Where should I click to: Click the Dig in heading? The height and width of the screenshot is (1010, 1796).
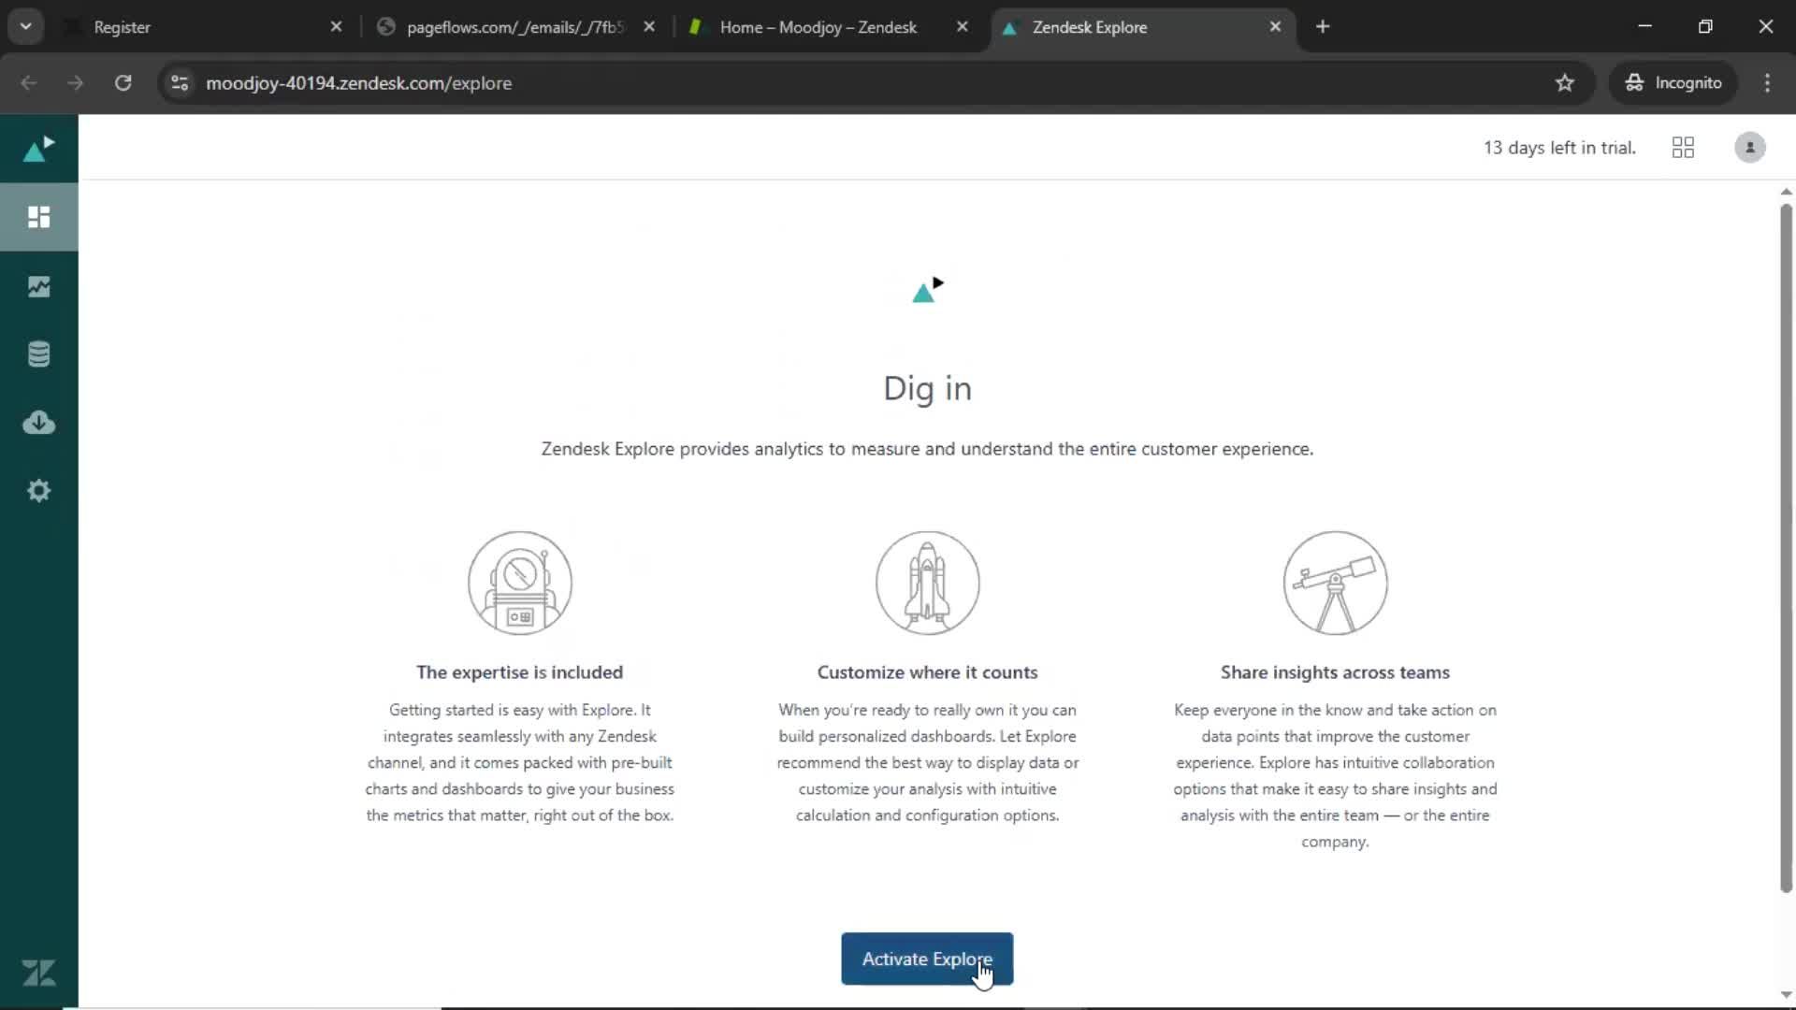928,388
